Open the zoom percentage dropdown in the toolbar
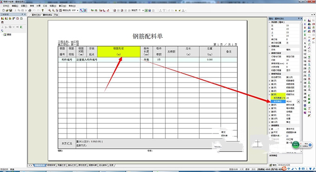 click(x=78, y=10)
